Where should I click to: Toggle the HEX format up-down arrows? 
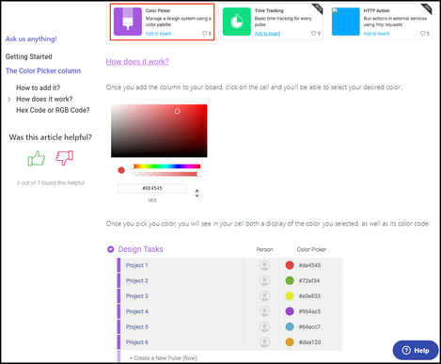tap(197, 193)
